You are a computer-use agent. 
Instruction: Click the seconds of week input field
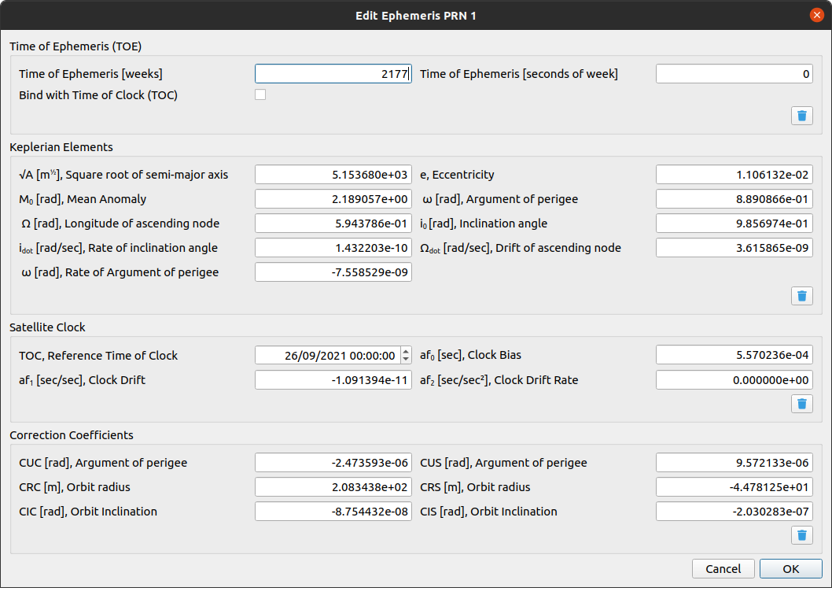tap(734, 74)
